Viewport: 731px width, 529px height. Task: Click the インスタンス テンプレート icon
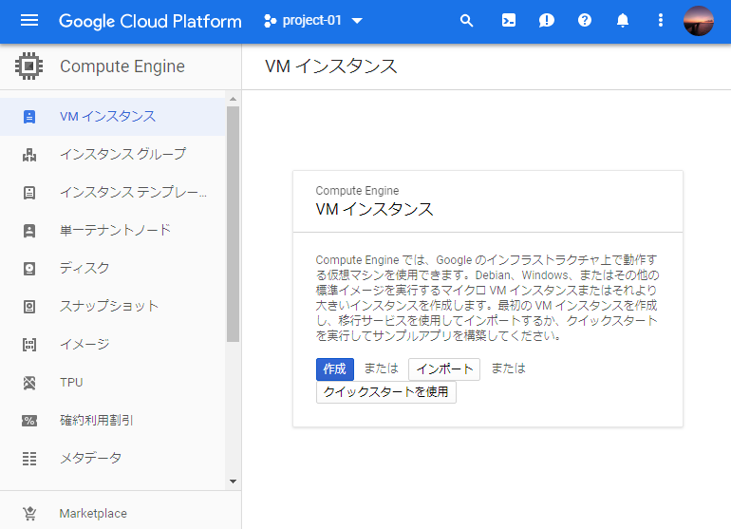[29, 193]
